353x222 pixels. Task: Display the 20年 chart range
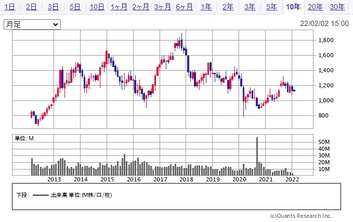[316, 7]
